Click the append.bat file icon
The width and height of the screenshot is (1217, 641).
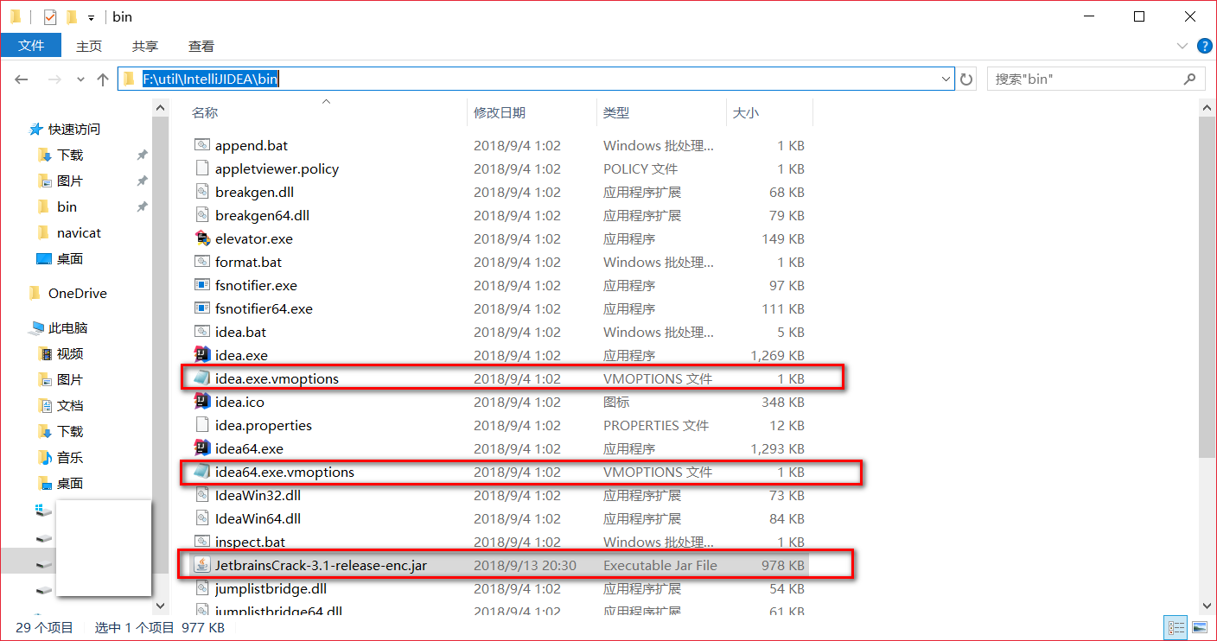click(x=202, y=145)
